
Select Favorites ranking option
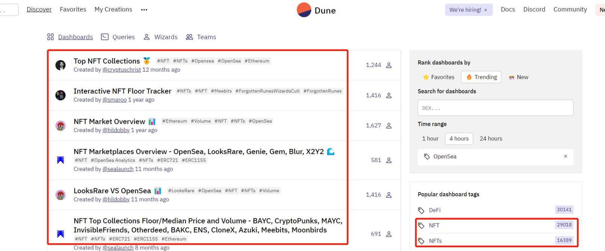439,77
